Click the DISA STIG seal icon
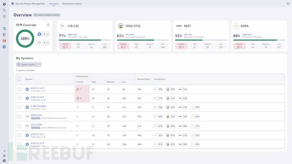 pos(121,26)
